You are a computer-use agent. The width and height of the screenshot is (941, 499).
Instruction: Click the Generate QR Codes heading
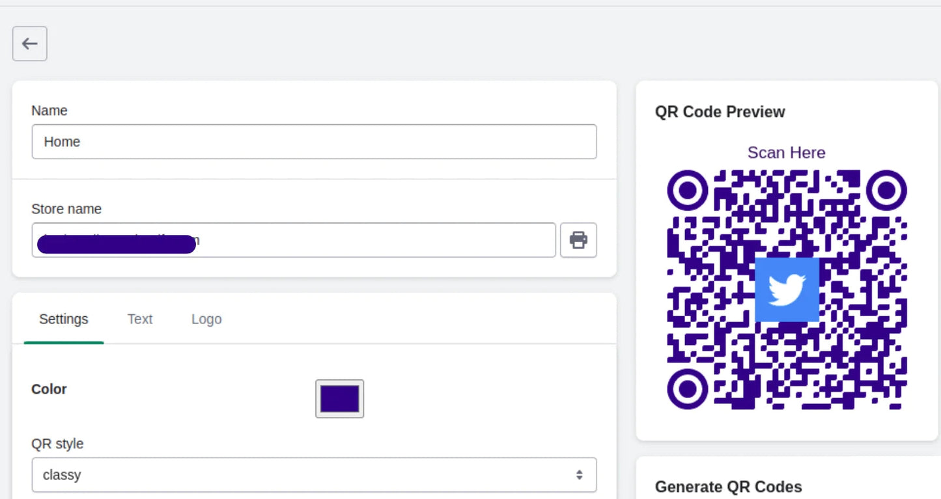click(x=728, y=487)
